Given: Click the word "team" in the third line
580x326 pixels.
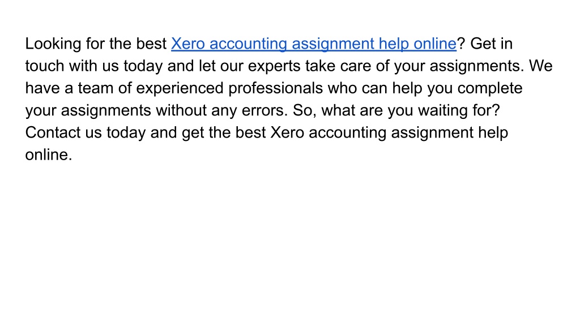Looking at the screenshot, I should 95,88.
